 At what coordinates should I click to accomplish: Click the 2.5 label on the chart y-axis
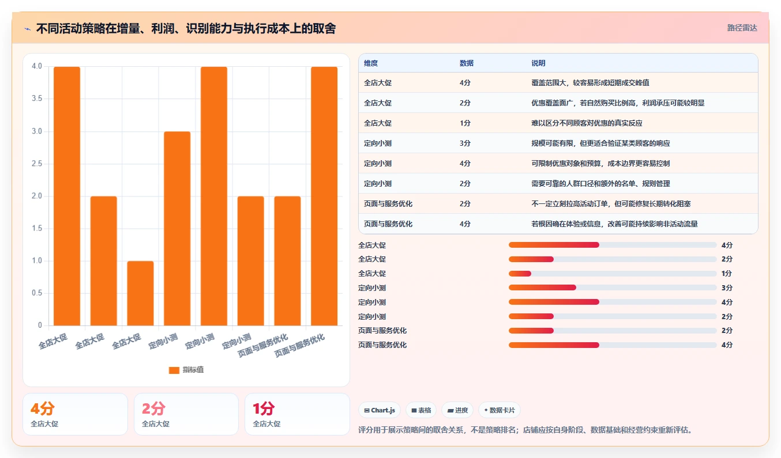(x=37, y=164)
